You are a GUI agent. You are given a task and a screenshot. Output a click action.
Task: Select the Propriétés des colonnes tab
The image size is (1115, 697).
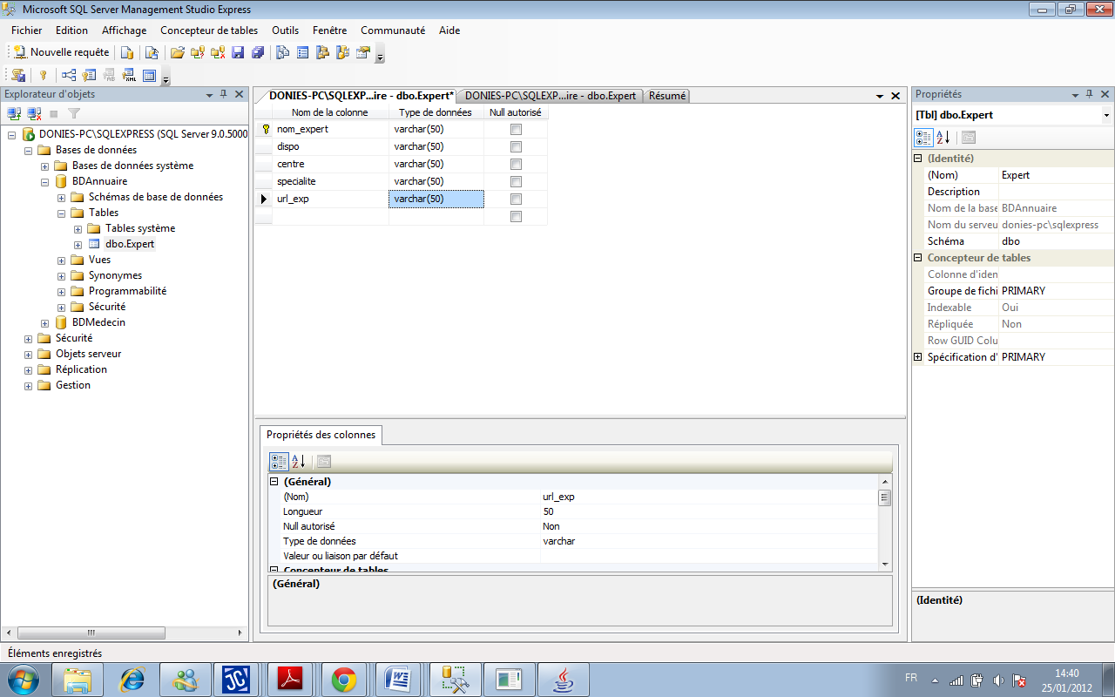[x=321, y=435]
